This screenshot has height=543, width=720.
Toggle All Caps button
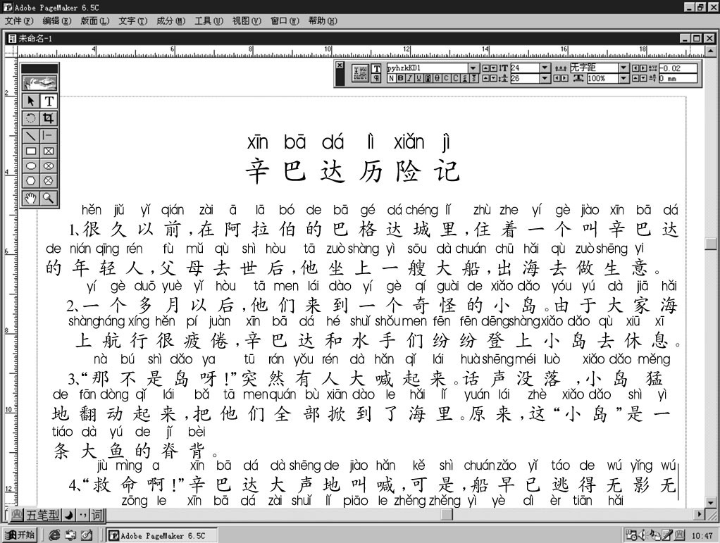[x=456, y=78]
